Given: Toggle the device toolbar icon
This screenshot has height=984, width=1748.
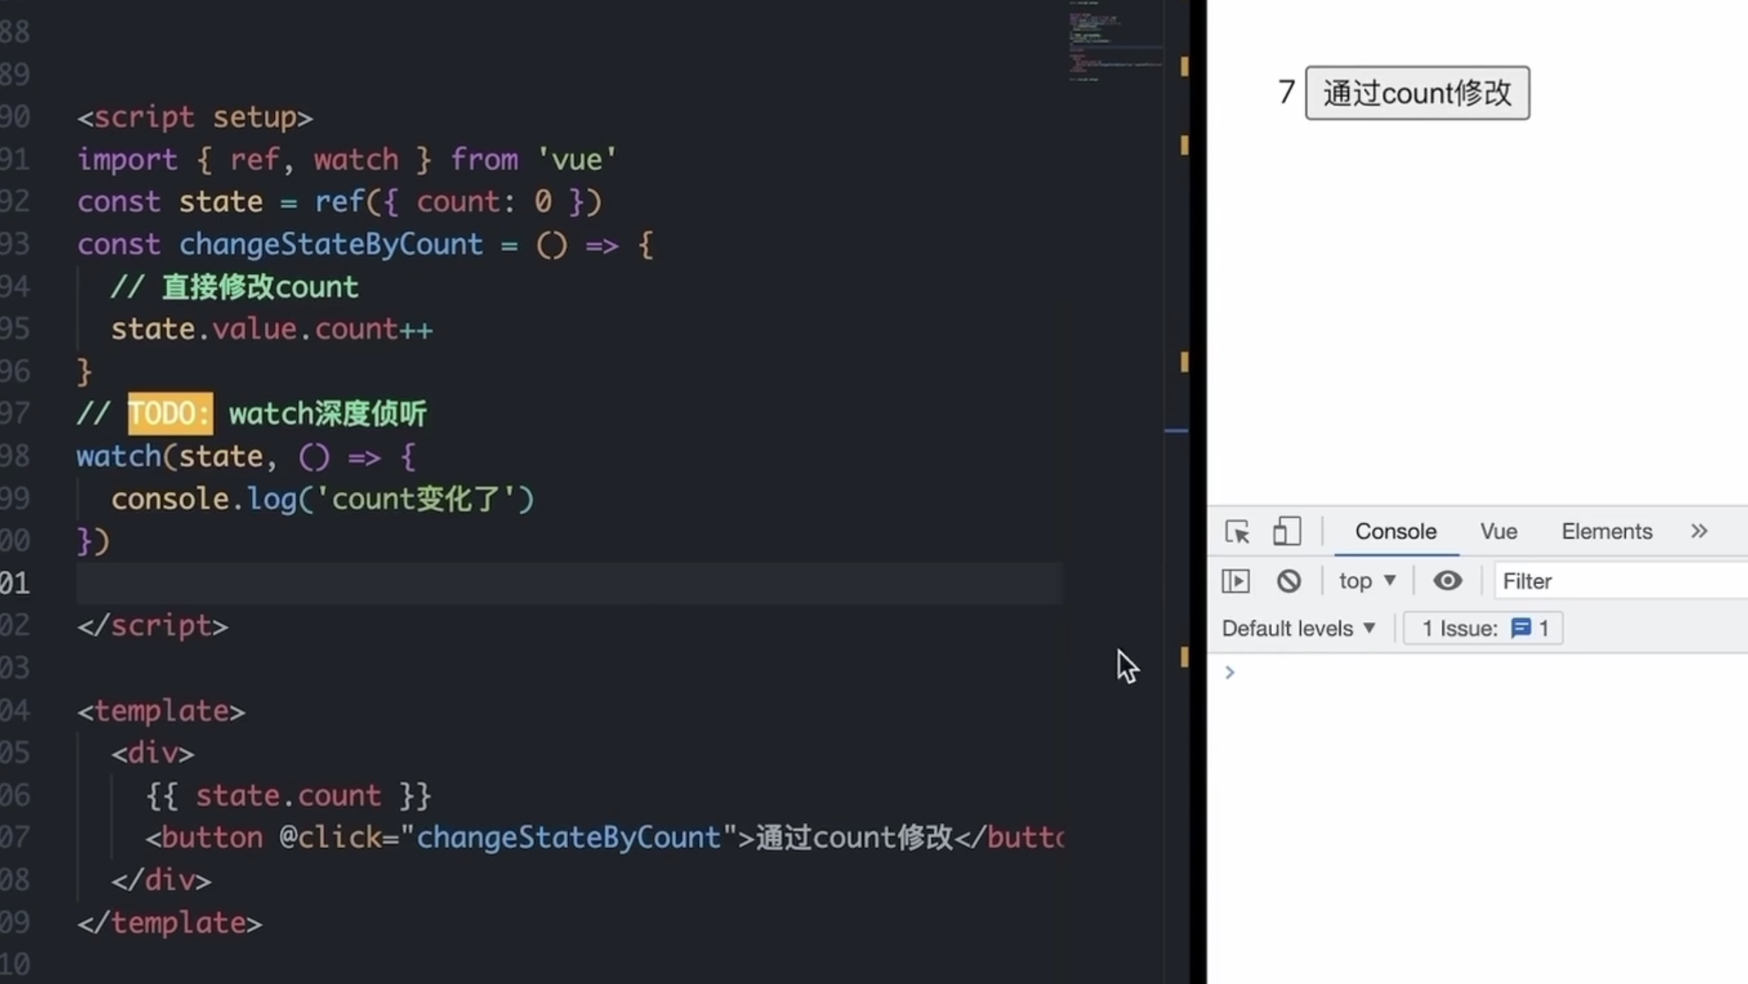Looking at the screenshot, I should (1286, 531).
